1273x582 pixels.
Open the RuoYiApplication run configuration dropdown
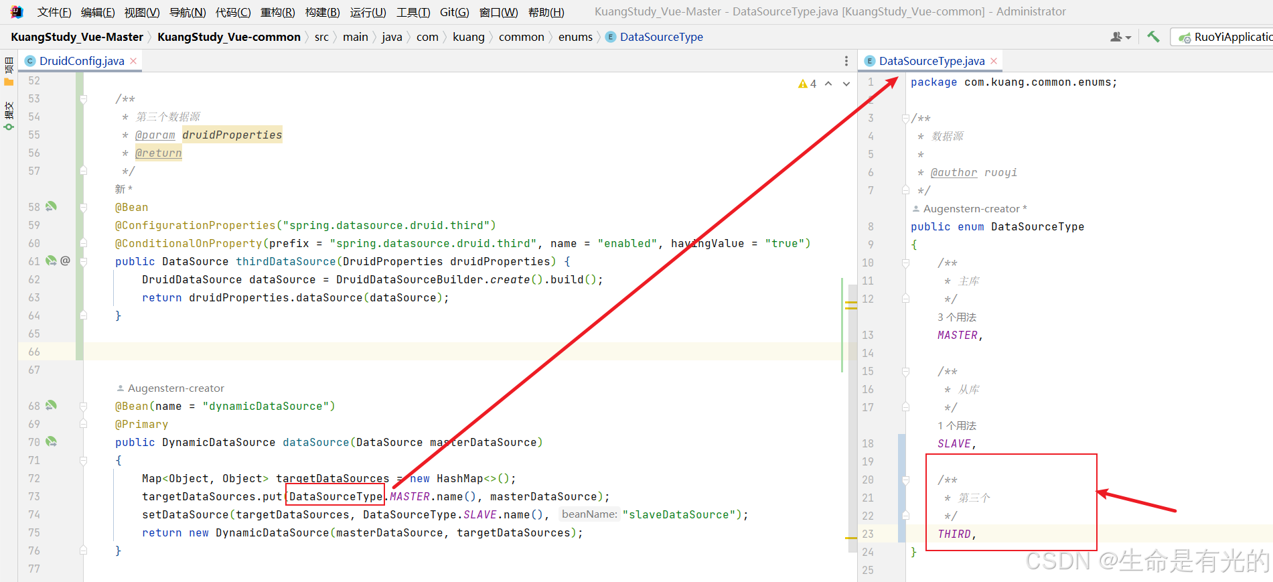(1223, 37)
